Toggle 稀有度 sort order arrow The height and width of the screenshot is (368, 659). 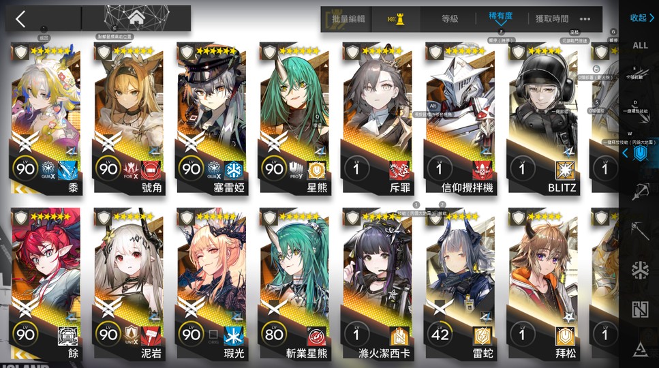coord(501,28)
